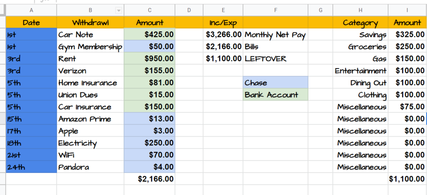Image resolution: width=427 pixels, height=195 pixels.
Task: Select column H header
Action: tap(361, 10)
